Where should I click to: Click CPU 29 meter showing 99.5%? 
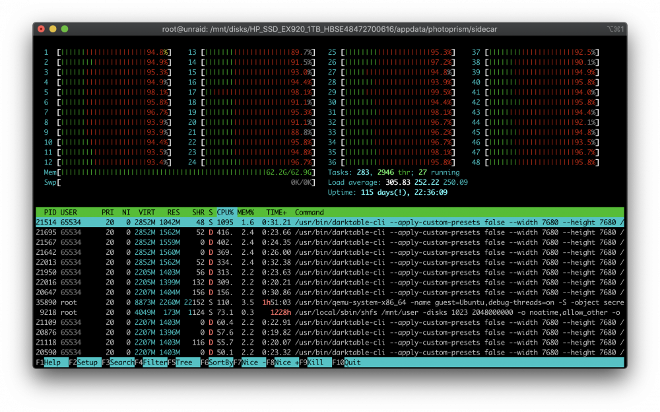click(x=391, y=92)
